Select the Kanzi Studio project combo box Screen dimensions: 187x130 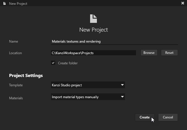(85, 85)
